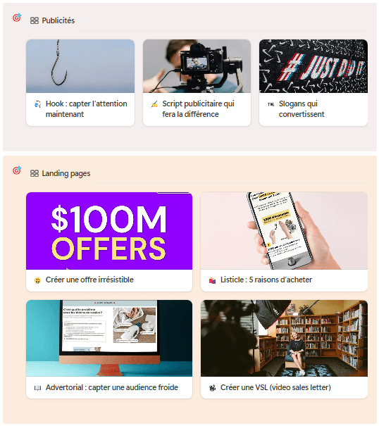Select the library video shoot cover image
This screenshot has width=379, height=426.
[284, 338]
